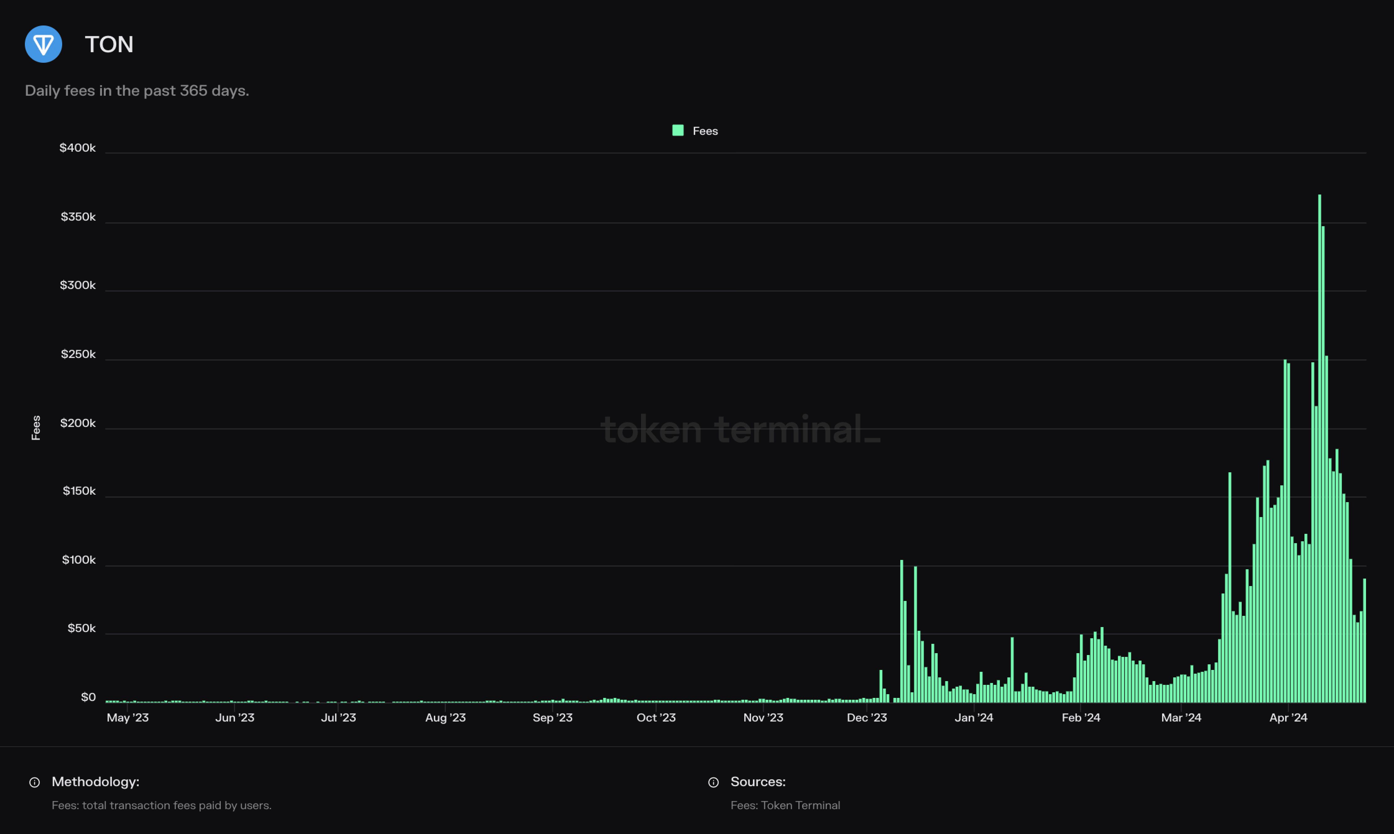
Task: Click the Sources heading
Action: [758, 782]
